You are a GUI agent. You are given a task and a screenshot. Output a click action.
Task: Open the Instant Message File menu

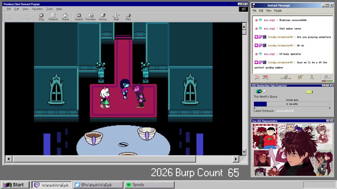[254, 11]
